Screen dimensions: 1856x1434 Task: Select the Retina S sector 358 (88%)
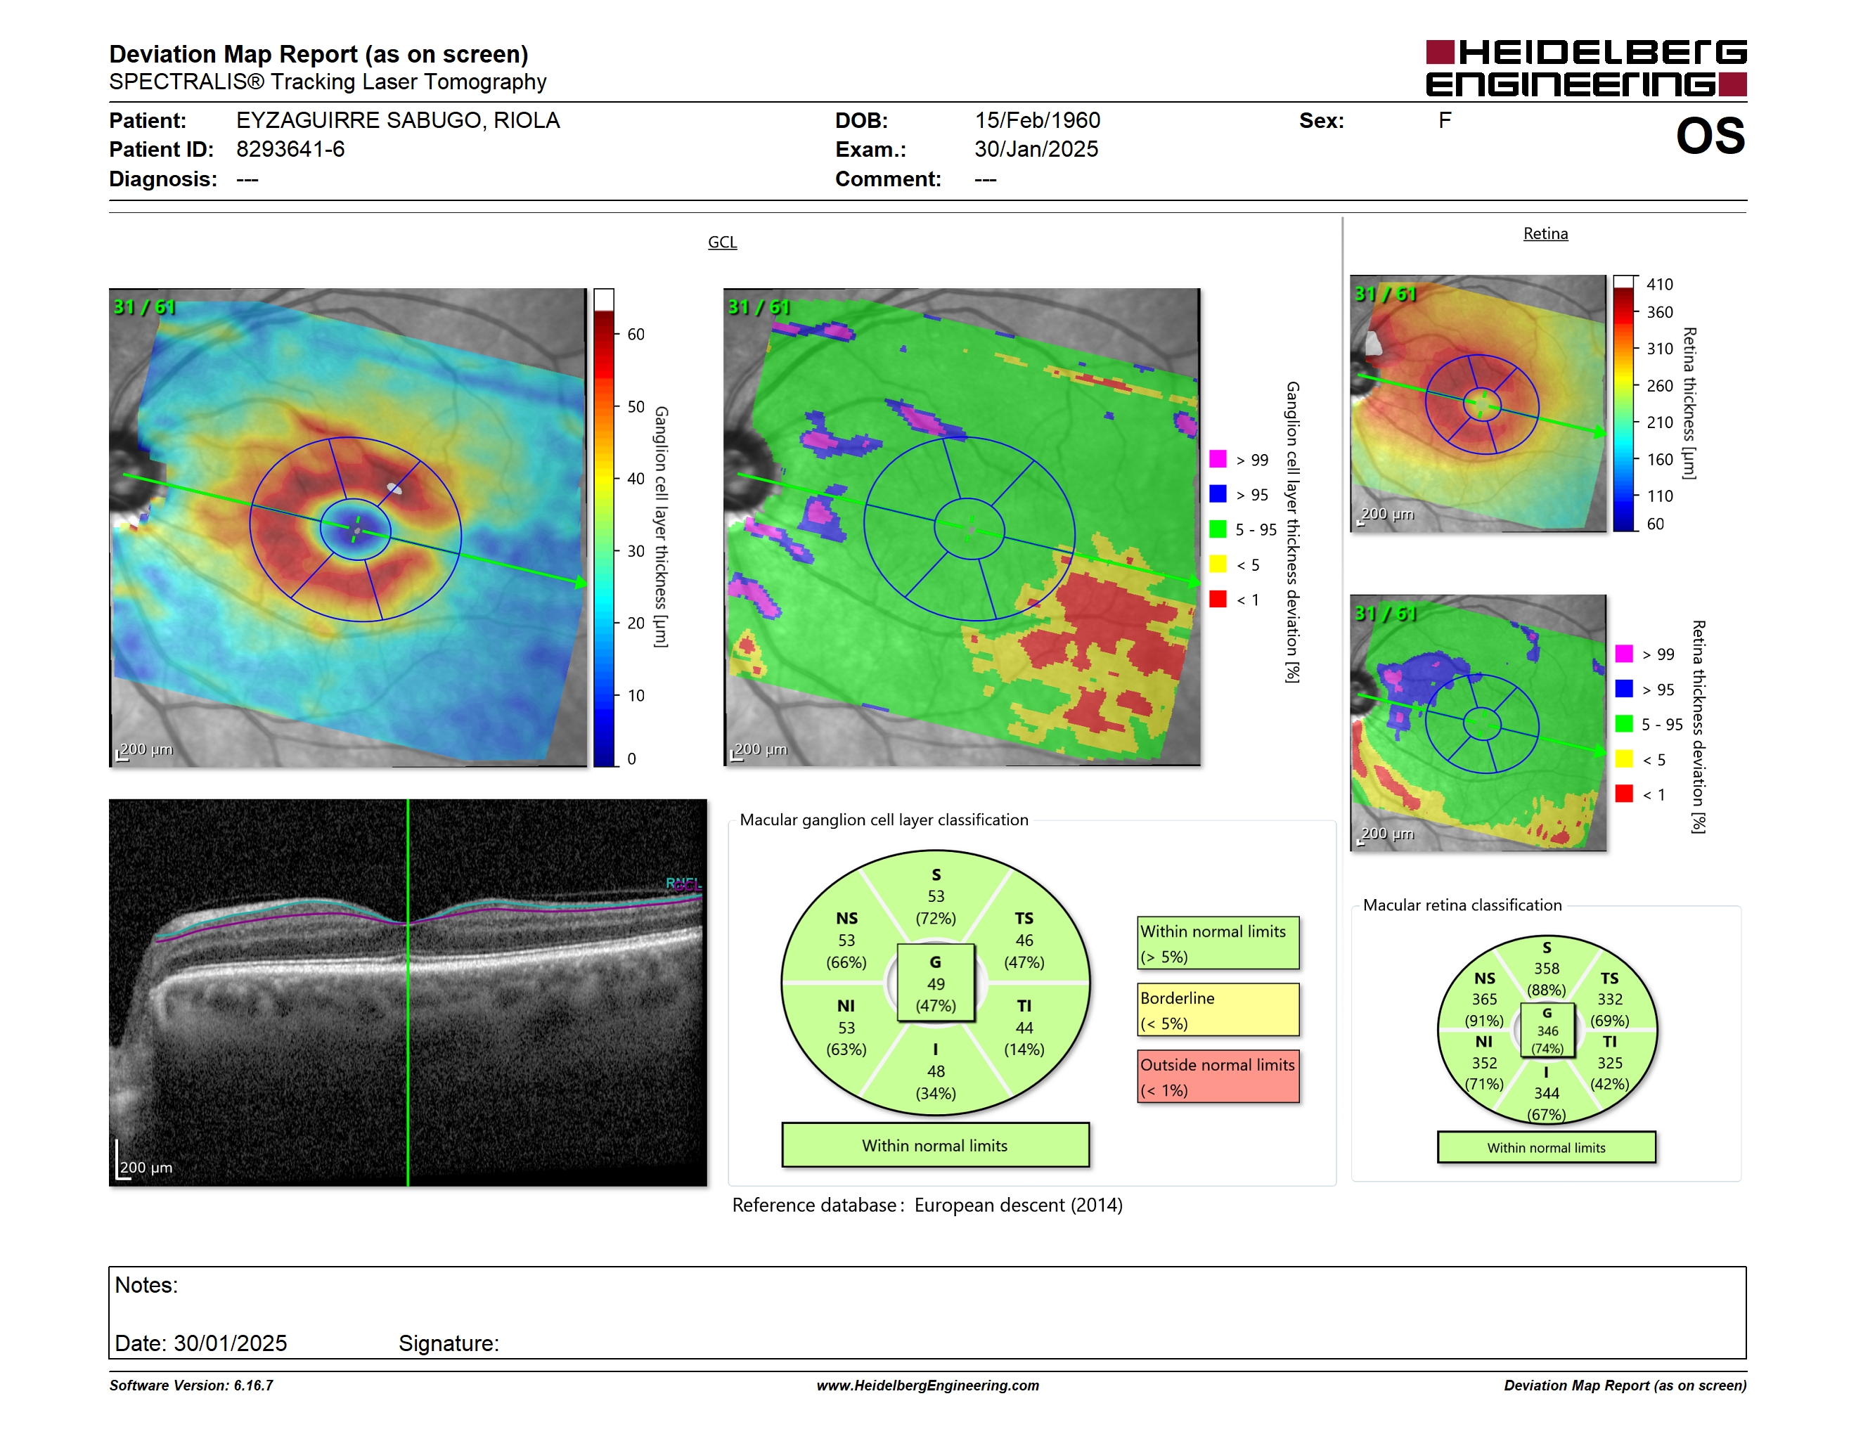pos(1547,969)
